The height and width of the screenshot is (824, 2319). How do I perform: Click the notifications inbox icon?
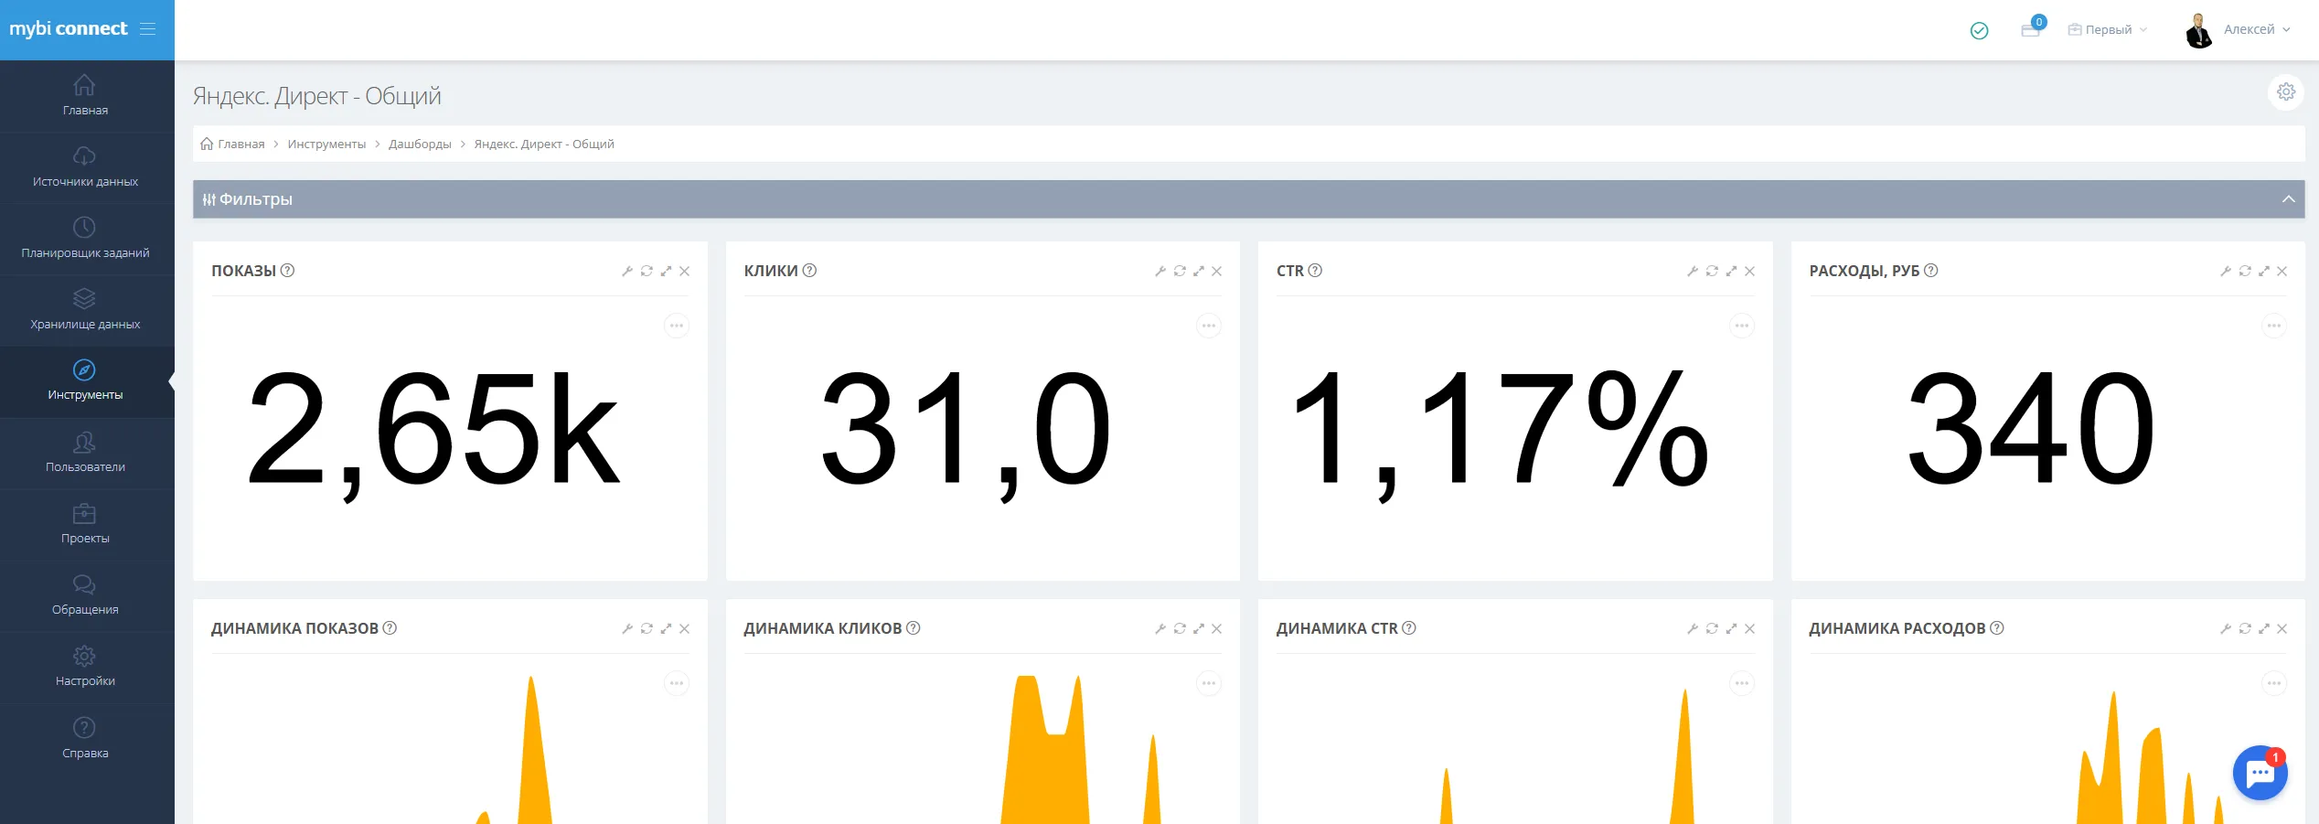[2030, 30]
